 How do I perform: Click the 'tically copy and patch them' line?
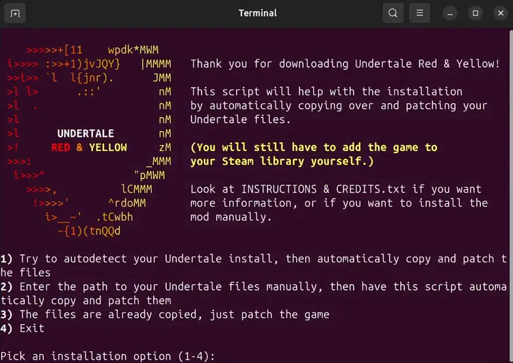pyautogui.click(x=85, y=301)
